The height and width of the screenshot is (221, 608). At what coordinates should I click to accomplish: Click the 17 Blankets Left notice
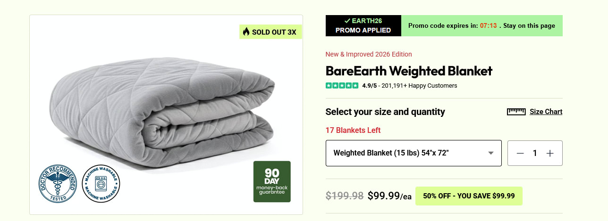(x=353, y=130)
